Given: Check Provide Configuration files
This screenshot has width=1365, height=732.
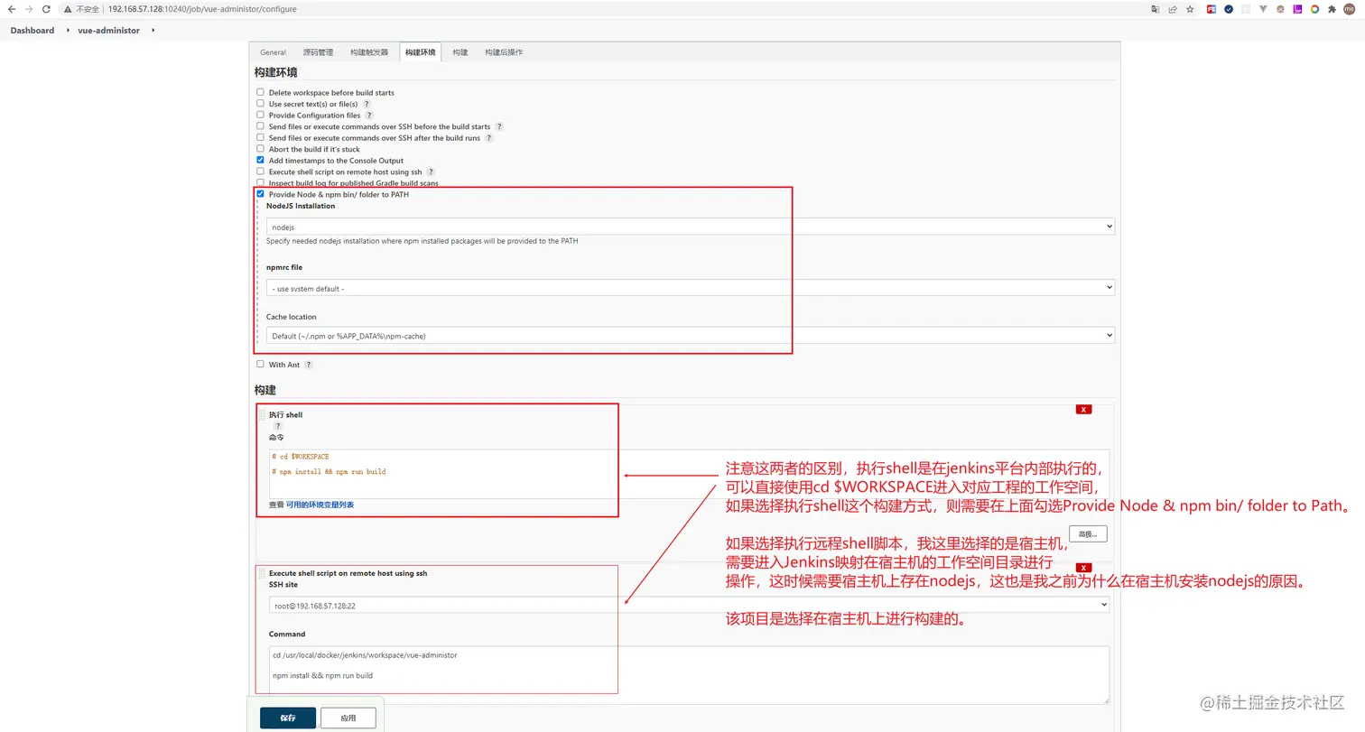Looking at the screenshot, I should (x=261, y=115).
